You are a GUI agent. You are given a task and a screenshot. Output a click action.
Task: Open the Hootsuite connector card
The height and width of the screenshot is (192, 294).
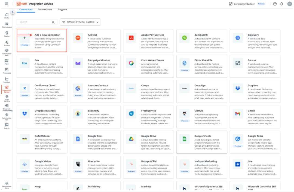click(x=95, y=167)
